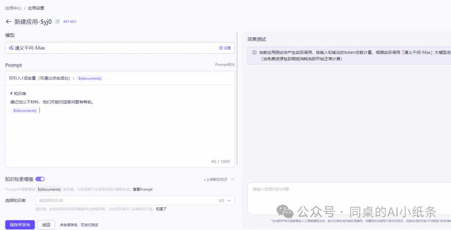Click the ${documents} tag in the helper hint
The image size is (451, 230).
tap(49, 189)
